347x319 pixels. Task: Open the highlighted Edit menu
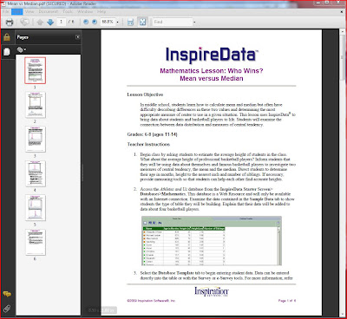(17, 11)
